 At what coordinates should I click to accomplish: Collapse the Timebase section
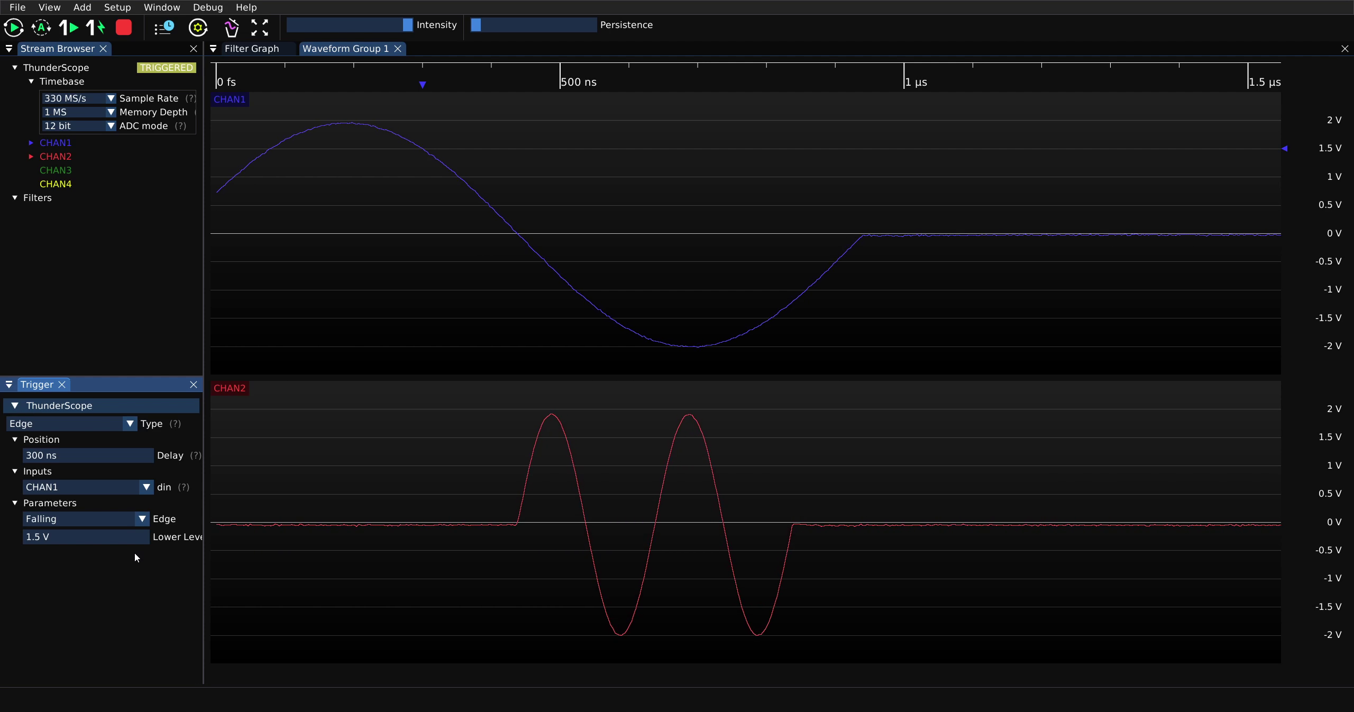[x=31, y=81]
